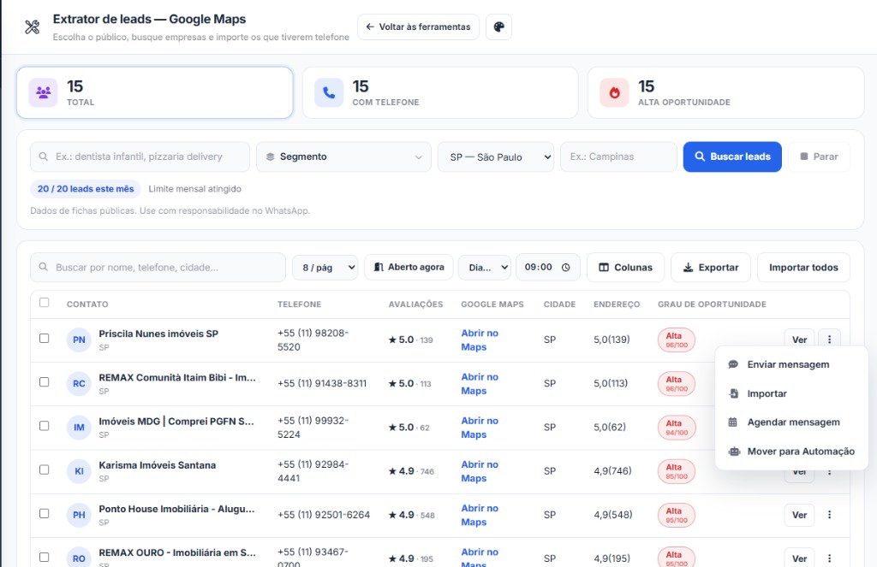This screenshot has height=567, width=877.
Task: Expand the Segmento dropdown
Action: click(x=343, y=157)
